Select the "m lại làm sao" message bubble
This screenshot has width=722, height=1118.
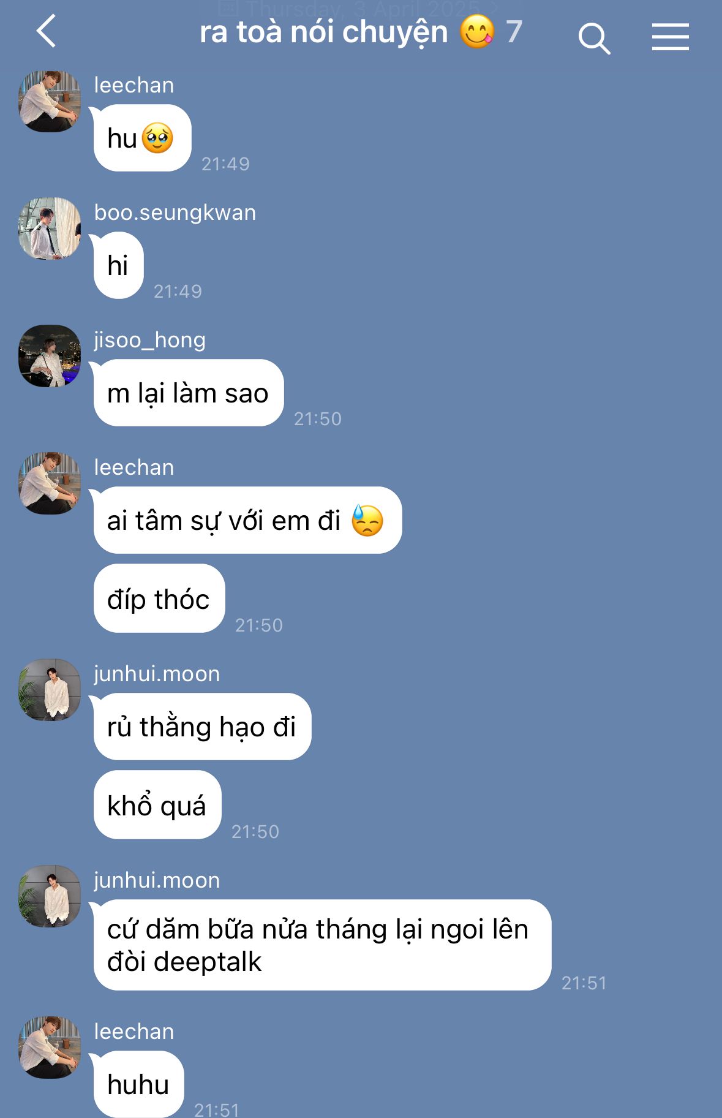(188, 393)
